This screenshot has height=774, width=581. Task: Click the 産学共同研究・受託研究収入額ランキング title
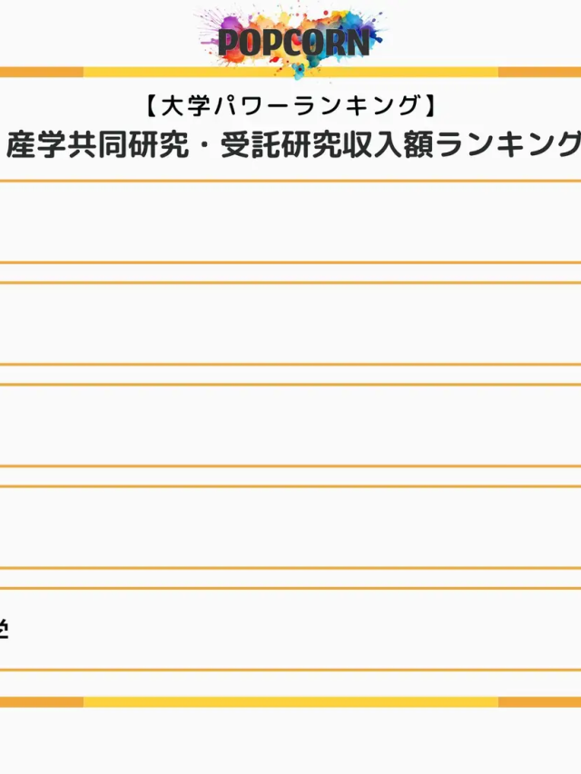pos(293,144)
